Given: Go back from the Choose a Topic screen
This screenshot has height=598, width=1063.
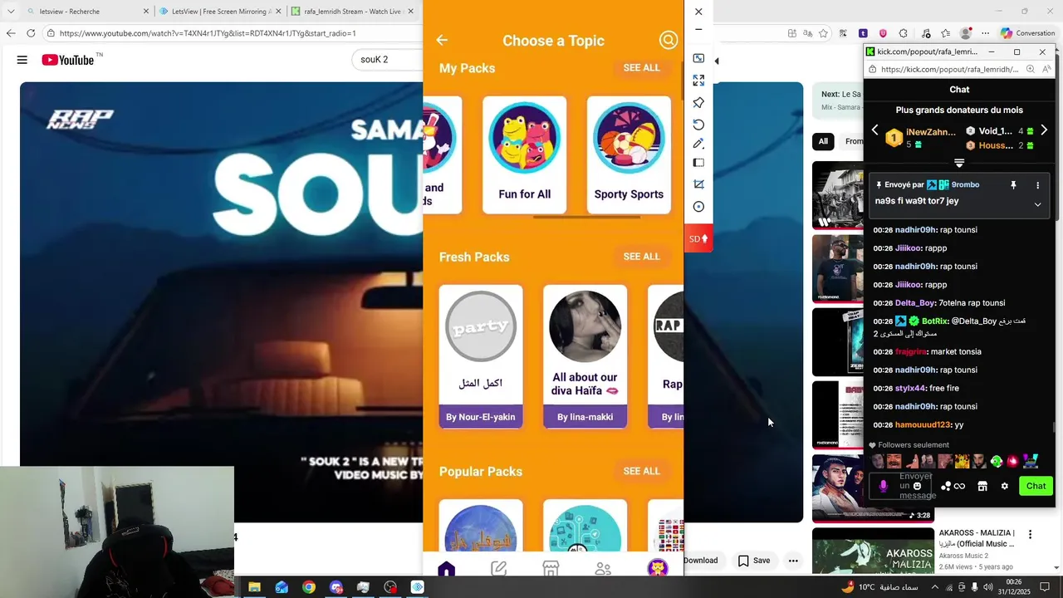Looking at the screenshot, I should pyautogui.click(x=442, y=40).
